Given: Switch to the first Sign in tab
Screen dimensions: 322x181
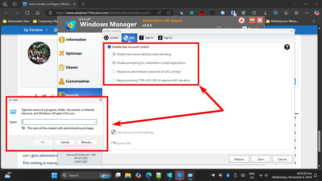Looking at the screenshot, I should click(146, 37).
